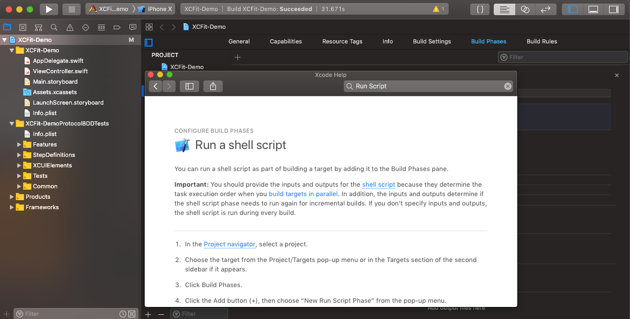Toggle the Xcode Help sidebar icon
The height and width of the screenshot is (319, 630).
tap(190, 86)
